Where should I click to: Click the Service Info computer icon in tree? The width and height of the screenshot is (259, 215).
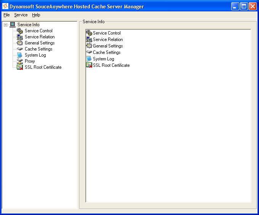click(x=13, y=25)
